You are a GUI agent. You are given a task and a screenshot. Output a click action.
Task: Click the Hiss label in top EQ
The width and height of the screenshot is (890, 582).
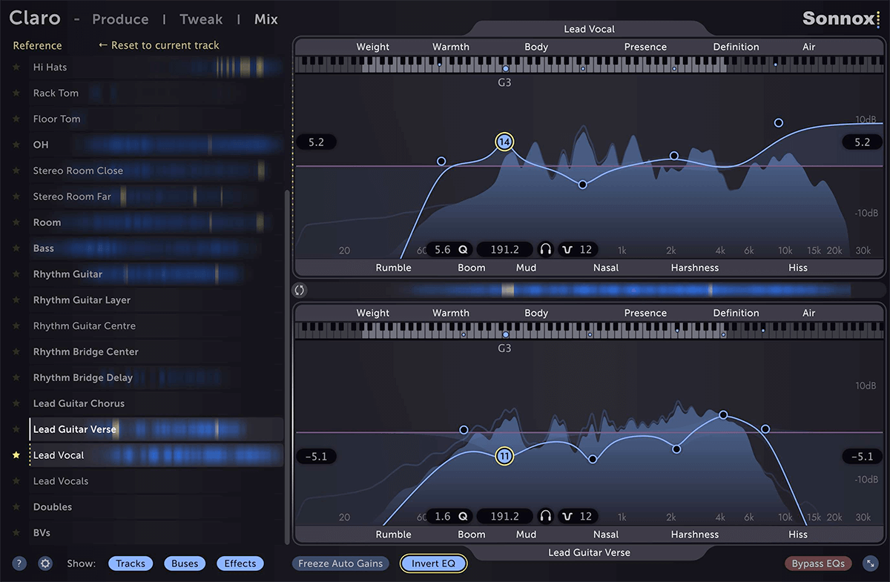[x=798, y=268]
